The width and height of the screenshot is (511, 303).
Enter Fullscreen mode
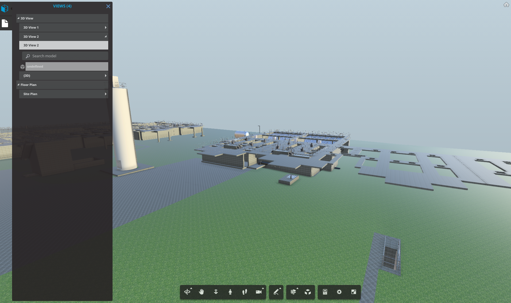click(353, 292)
